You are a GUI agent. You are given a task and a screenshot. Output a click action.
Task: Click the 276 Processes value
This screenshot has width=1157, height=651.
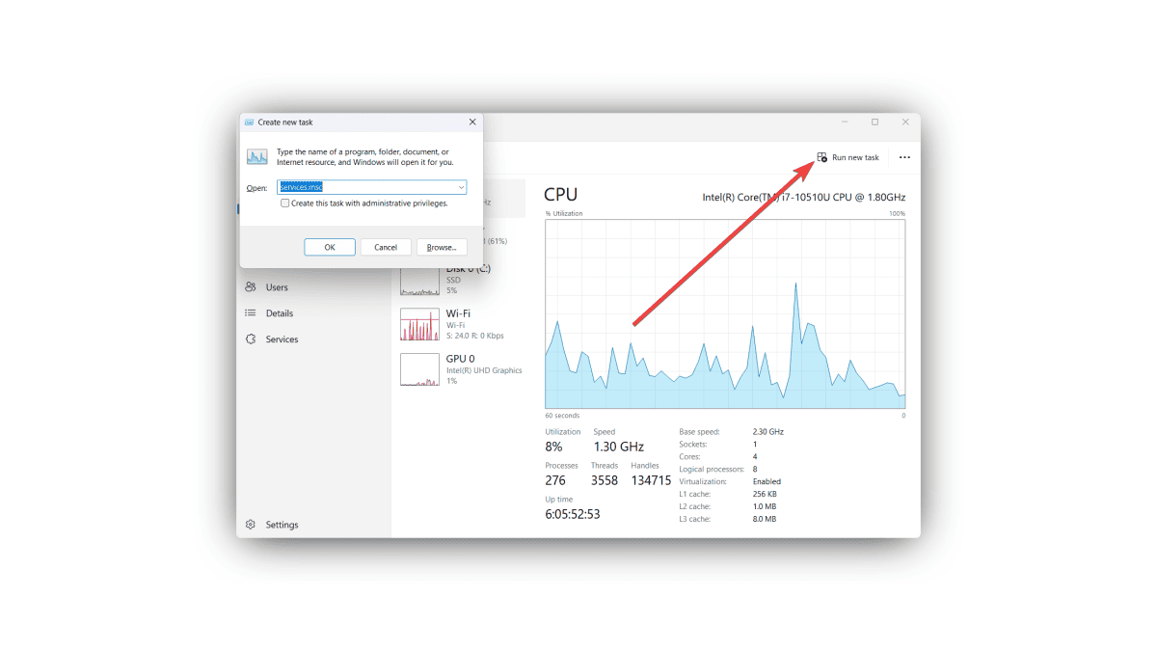(x=555, y=480)
